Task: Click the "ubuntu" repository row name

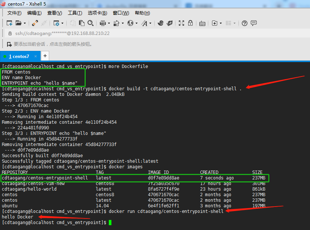Action: (x=10, y=206)
